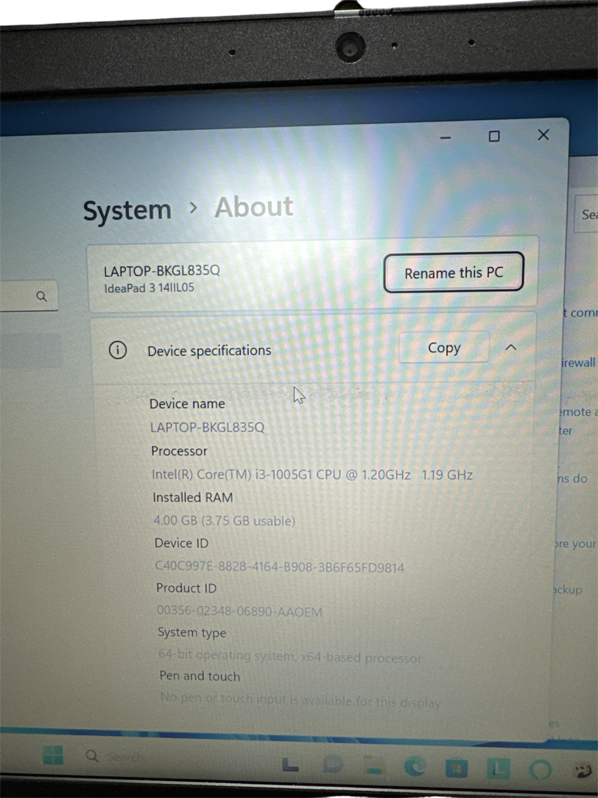Open the green L app on taskbar

497,769
